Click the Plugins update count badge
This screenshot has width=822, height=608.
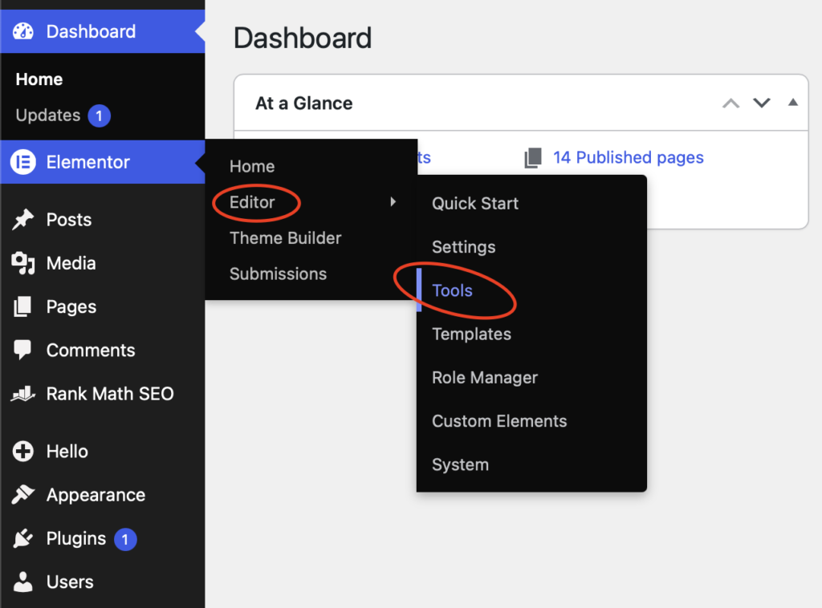124,539
